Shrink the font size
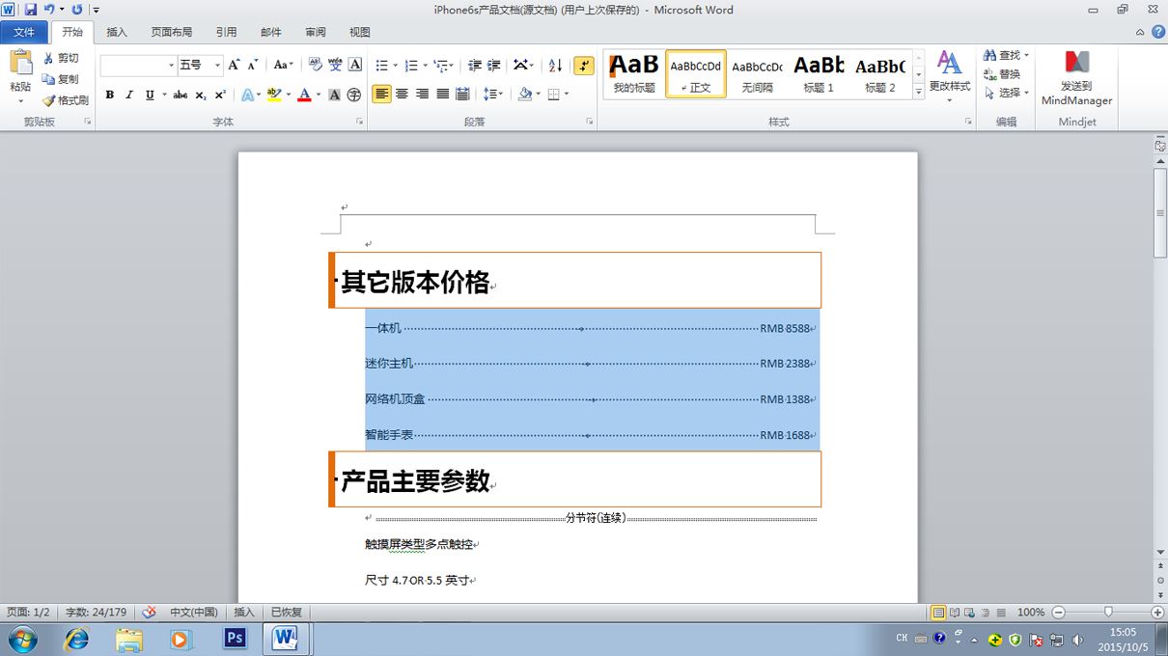The width and height of the screenshot is (1168, 656). [x=253, y=65]
